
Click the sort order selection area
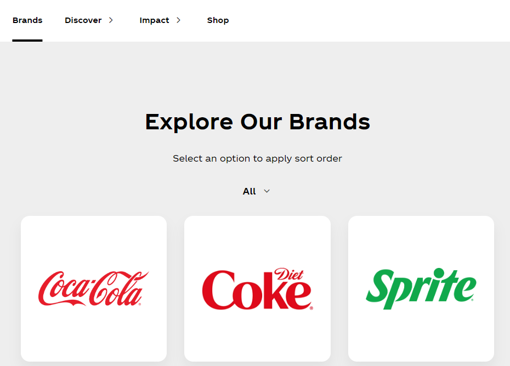(x=256, y=191)
